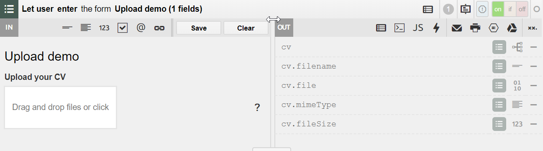Choose the printer output icon

(475, 28)
